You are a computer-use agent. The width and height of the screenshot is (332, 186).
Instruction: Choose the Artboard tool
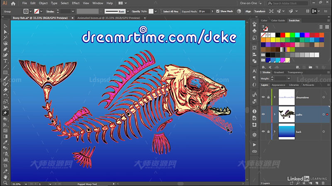point(5,166)
